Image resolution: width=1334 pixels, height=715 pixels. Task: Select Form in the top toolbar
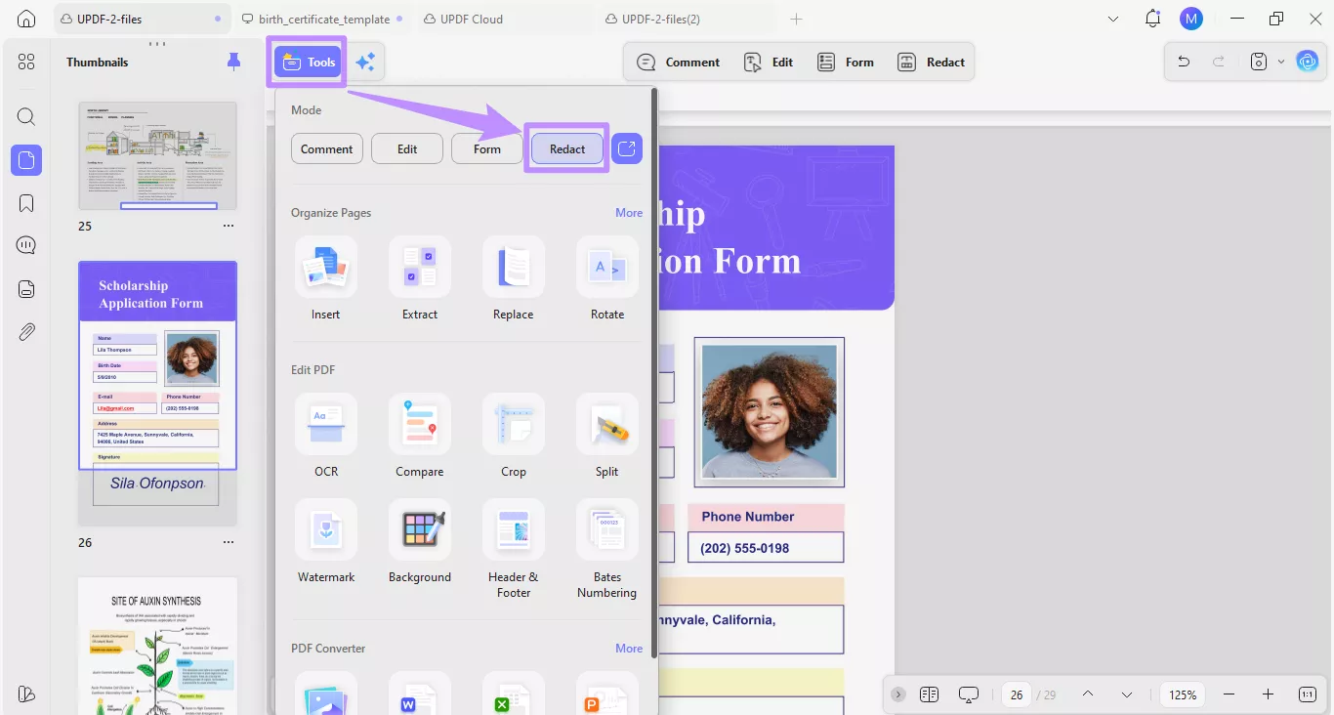tap(846, 63)
